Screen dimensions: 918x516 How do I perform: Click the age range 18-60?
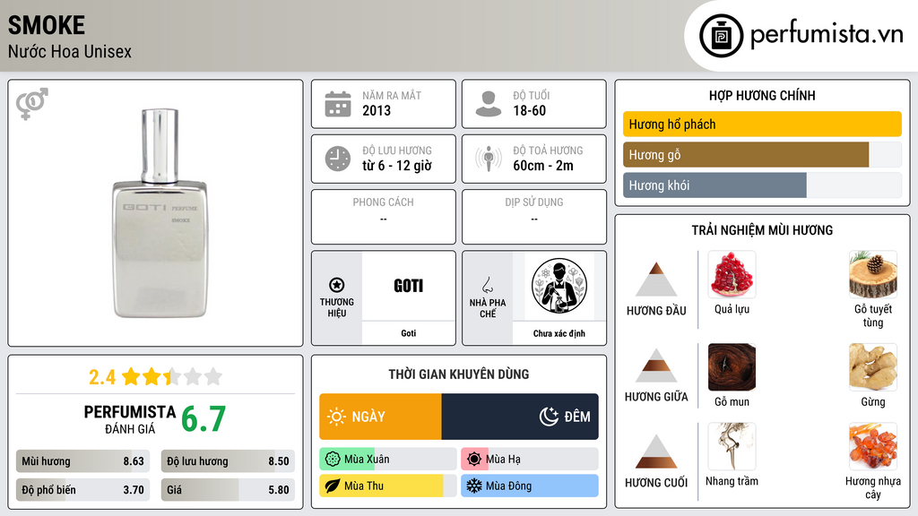529,110
